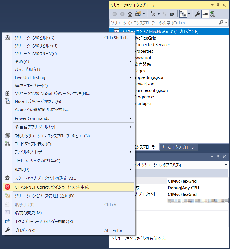Viewport: 230px width, 249px height.
Task: Expand the Live Unit Testing submenu
Action: pyautogui.click(x=68, y=77)
